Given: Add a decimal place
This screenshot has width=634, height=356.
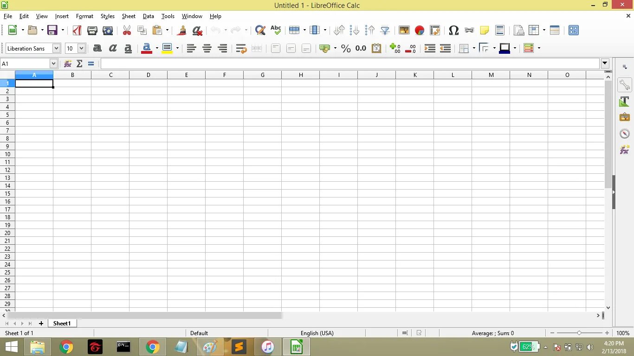Looking at the screenshot, I should pos(395,48).
